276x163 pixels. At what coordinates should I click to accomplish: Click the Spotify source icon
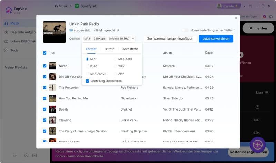click(77, 6)
